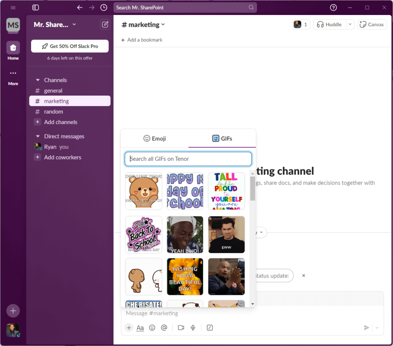Select the Back To School GIF
393x346 pixels.
144,235
